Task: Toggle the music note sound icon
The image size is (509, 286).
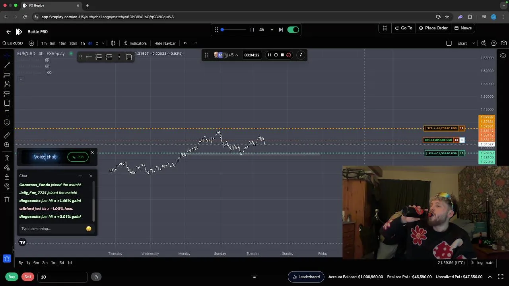Action: pos(301,55)
